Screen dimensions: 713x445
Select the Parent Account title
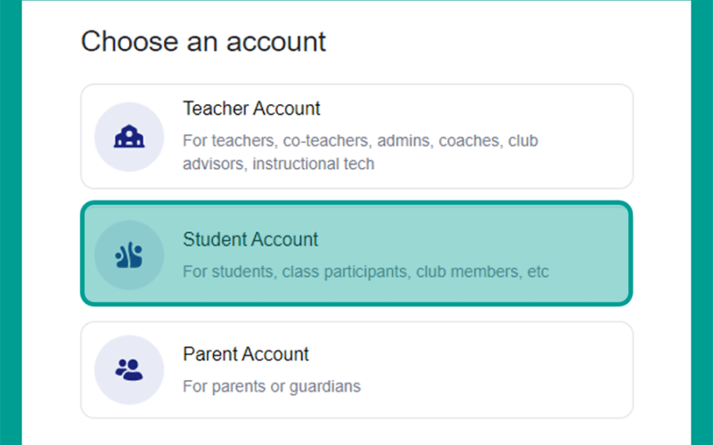click(x=246, y=353)
